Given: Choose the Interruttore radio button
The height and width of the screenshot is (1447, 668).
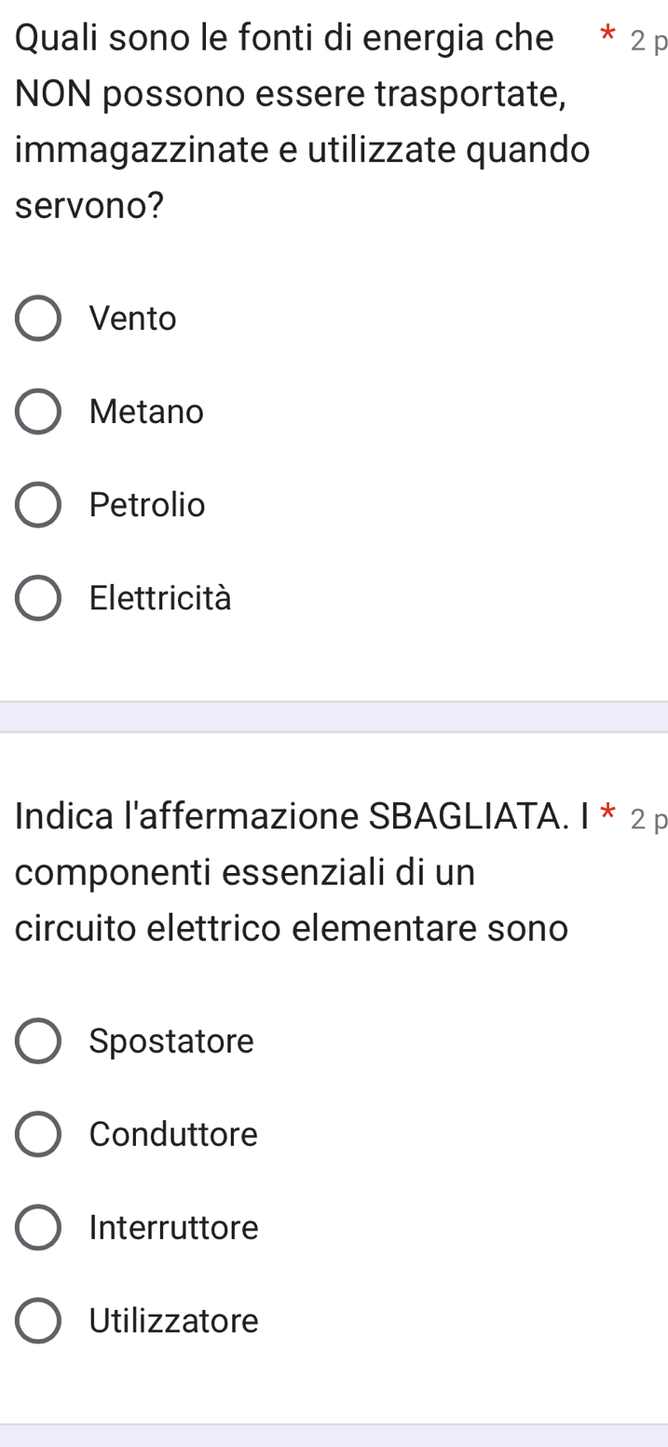Looking at the screenshot, I should pyautogui.click(x=38, y=1227).
